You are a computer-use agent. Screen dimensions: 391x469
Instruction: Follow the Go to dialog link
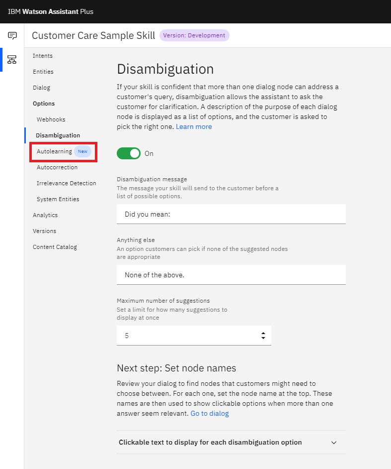(x=210, y=413)
